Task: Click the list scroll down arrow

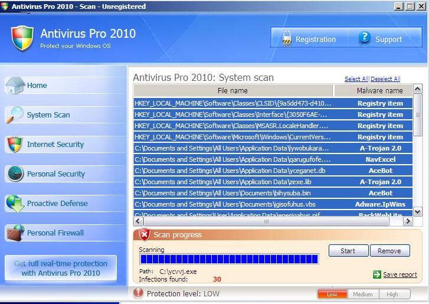Action: 418,212
